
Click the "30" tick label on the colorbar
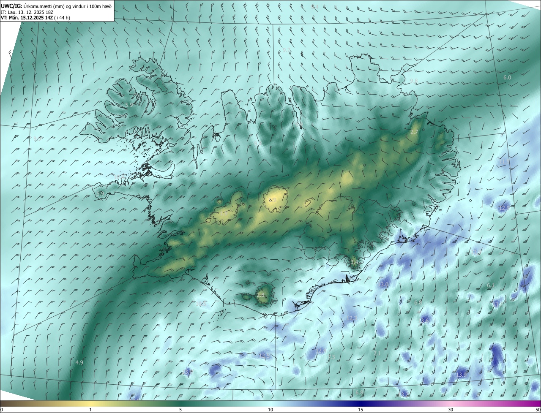pos(451,410)
